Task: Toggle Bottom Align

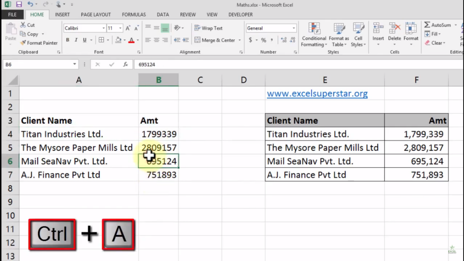Action: tap(165, 28)
